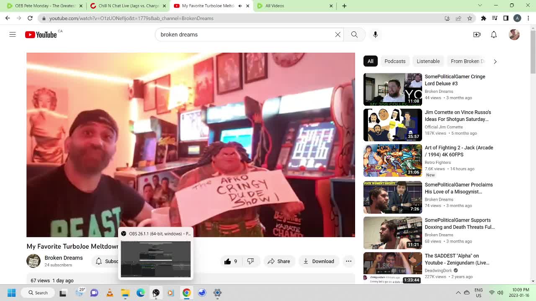Click the video player to pause
This screenshot has width=536, height=301.
pyautogui.click(x=191, y=145)
